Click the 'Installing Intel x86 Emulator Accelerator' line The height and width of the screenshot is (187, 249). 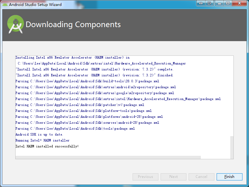click(73, 58)
